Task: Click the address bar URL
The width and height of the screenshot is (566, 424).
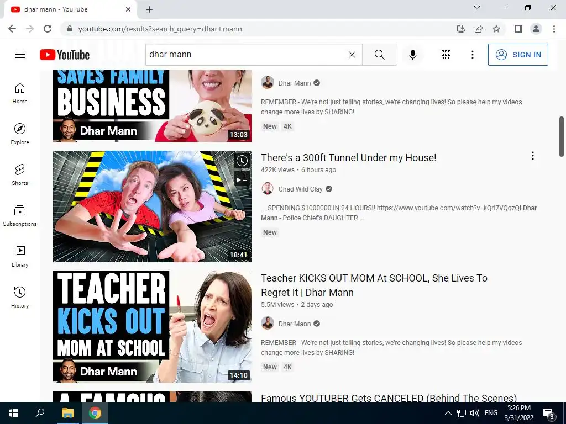Action: [160, 29]
